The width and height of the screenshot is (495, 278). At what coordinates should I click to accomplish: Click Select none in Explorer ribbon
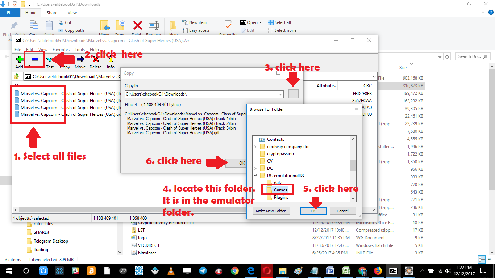click(x=282, y=30)
